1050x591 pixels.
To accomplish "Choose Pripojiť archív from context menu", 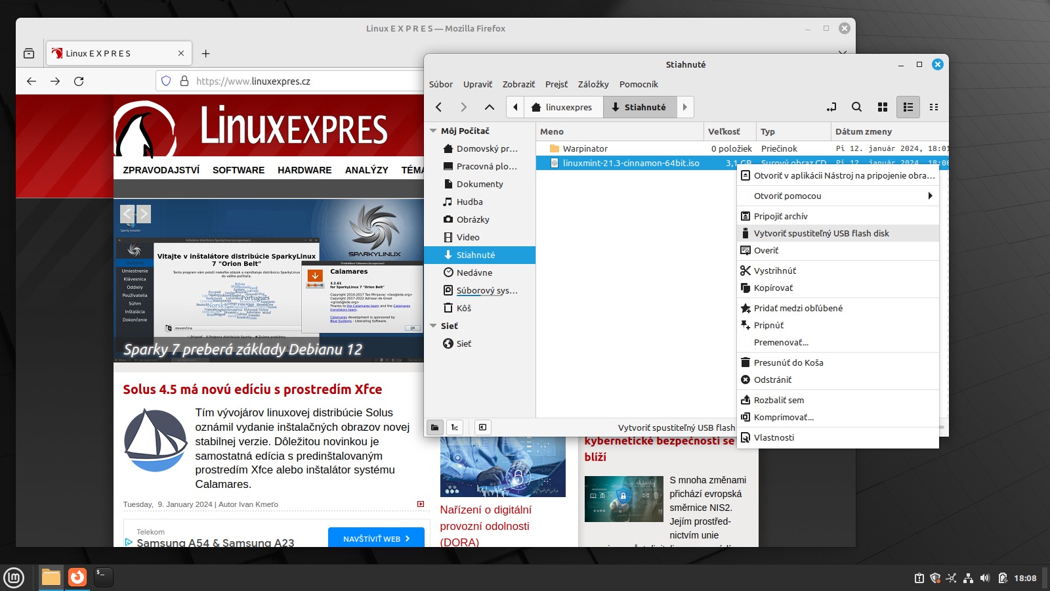I will coord(838,216).
